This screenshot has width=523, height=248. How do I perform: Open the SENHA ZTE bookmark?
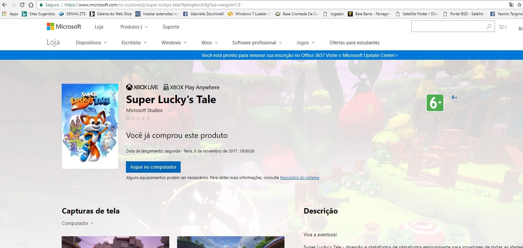coord(72,14)
